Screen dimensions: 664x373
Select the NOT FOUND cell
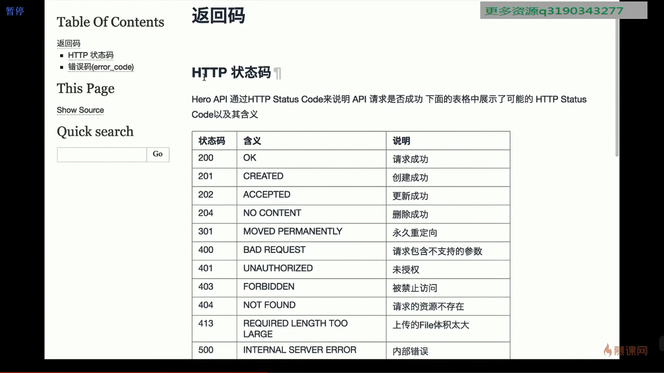(312, 306)
